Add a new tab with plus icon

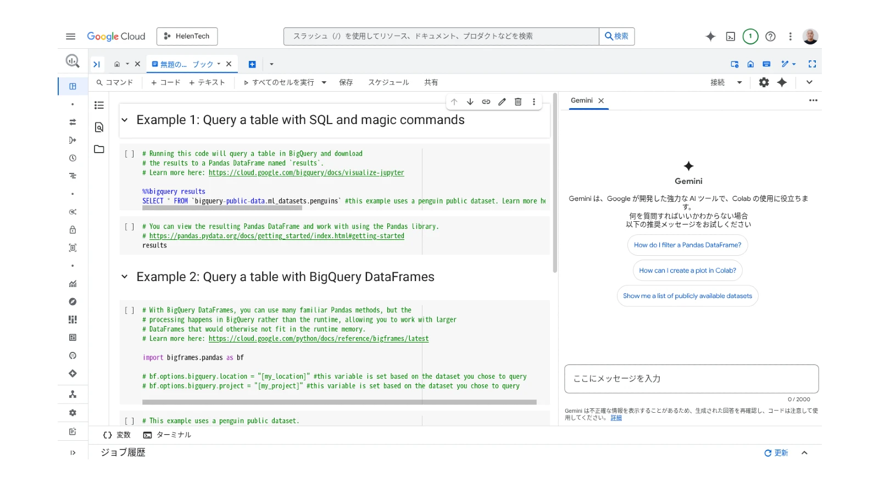252,64
